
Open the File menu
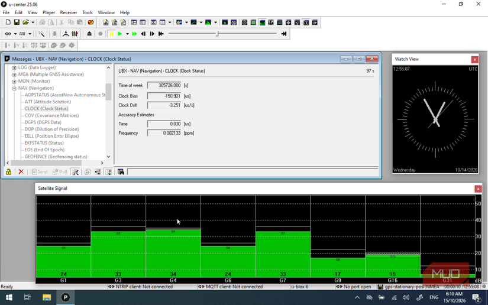(x=6, y=12)
